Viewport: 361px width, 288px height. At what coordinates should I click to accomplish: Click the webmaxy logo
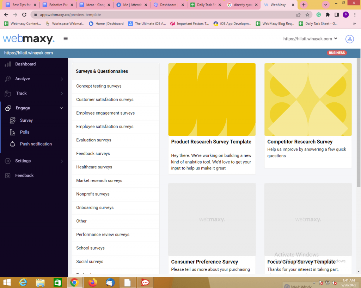pyautogui.click(x=29, y=39)
